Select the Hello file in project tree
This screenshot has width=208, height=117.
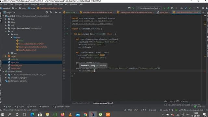click(x=21, y=41)
